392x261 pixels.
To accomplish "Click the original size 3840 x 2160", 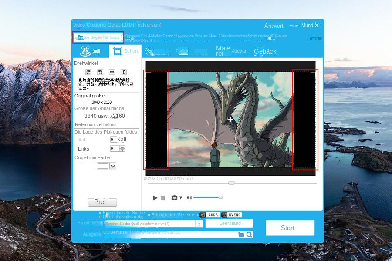I will [102, 102].
